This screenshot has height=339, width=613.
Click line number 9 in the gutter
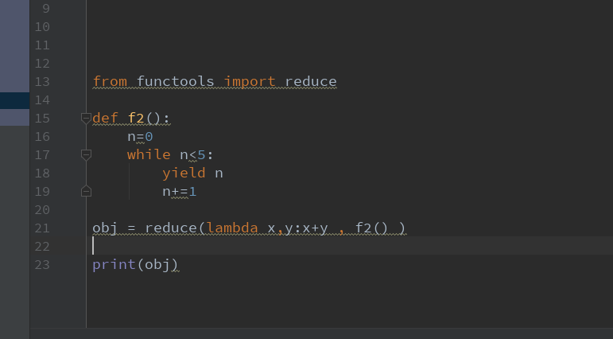[44, 9]
